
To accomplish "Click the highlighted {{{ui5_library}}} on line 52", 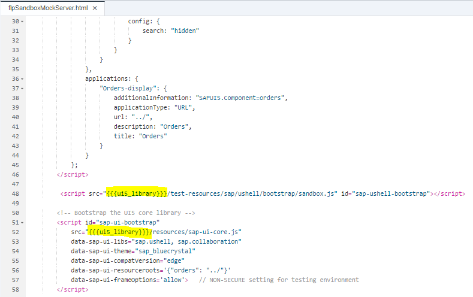I will pyautogui.click(x=118, y=232).
